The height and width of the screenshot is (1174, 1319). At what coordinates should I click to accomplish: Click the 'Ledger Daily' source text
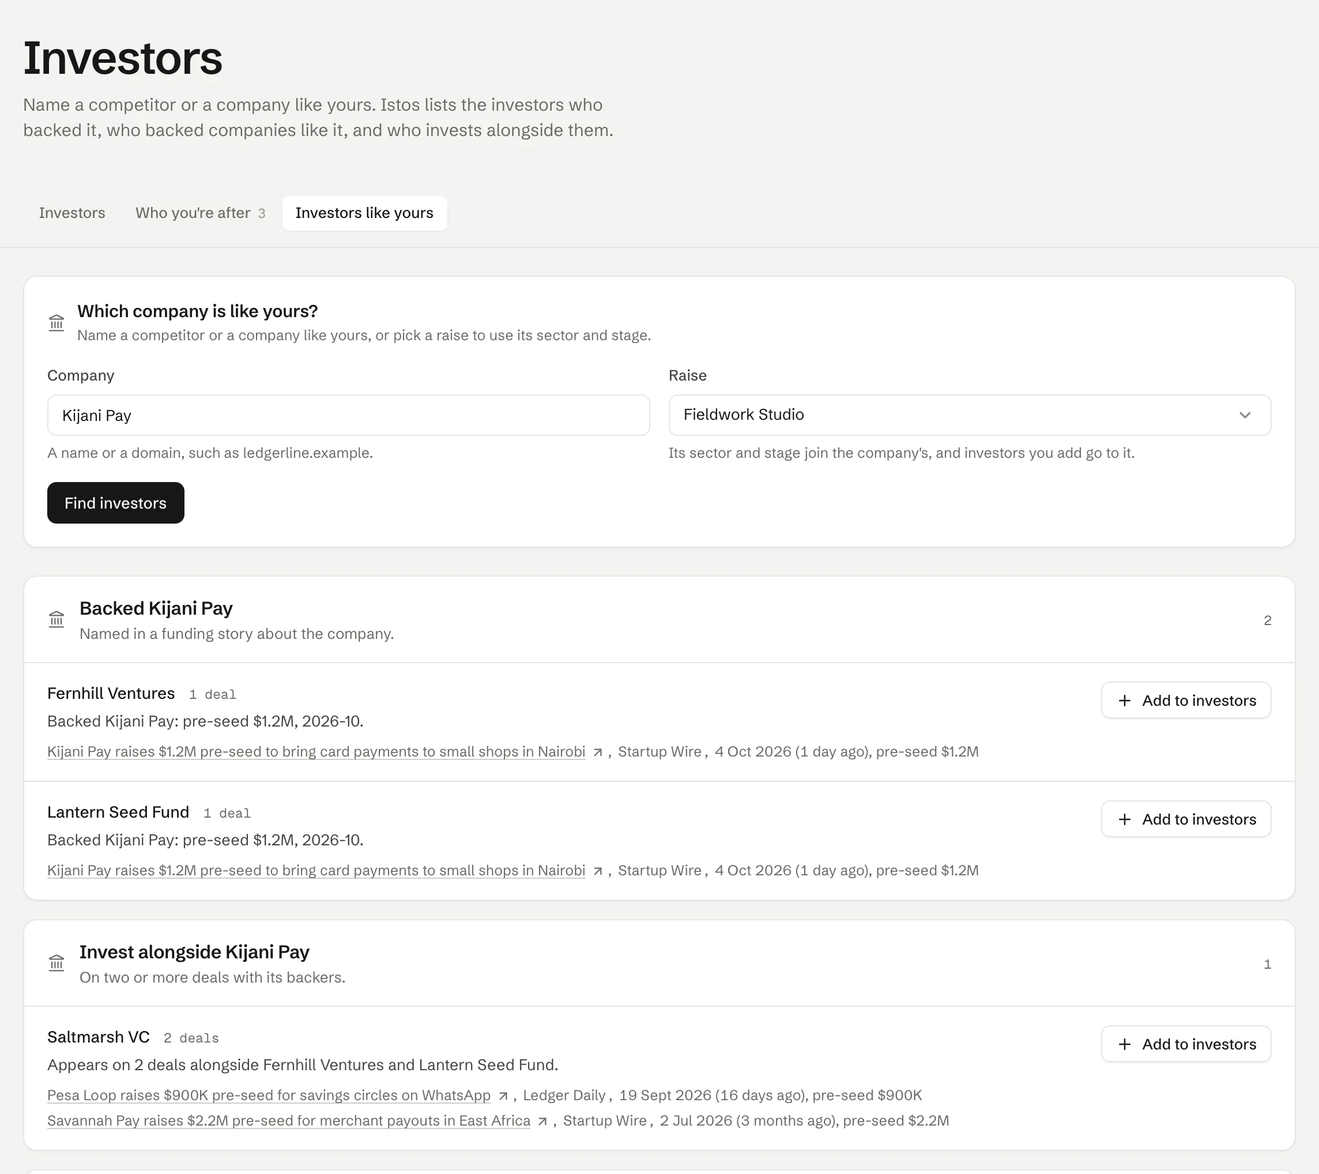pos(564,1095)
